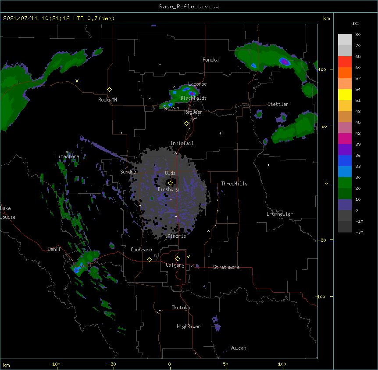This screenshot has height=370, width=378.
Task: Click the Strathmore label
Action: coord(226,267)
